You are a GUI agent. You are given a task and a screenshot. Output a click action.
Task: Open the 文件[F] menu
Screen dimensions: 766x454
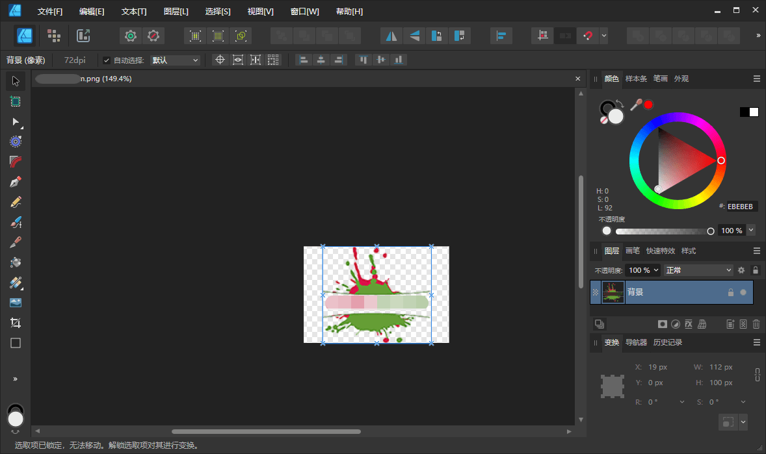coord(50,11)
